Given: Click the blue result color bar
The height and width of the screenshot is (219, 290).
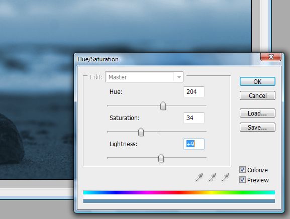Looking at the screenshot, I should coord(179,201).
